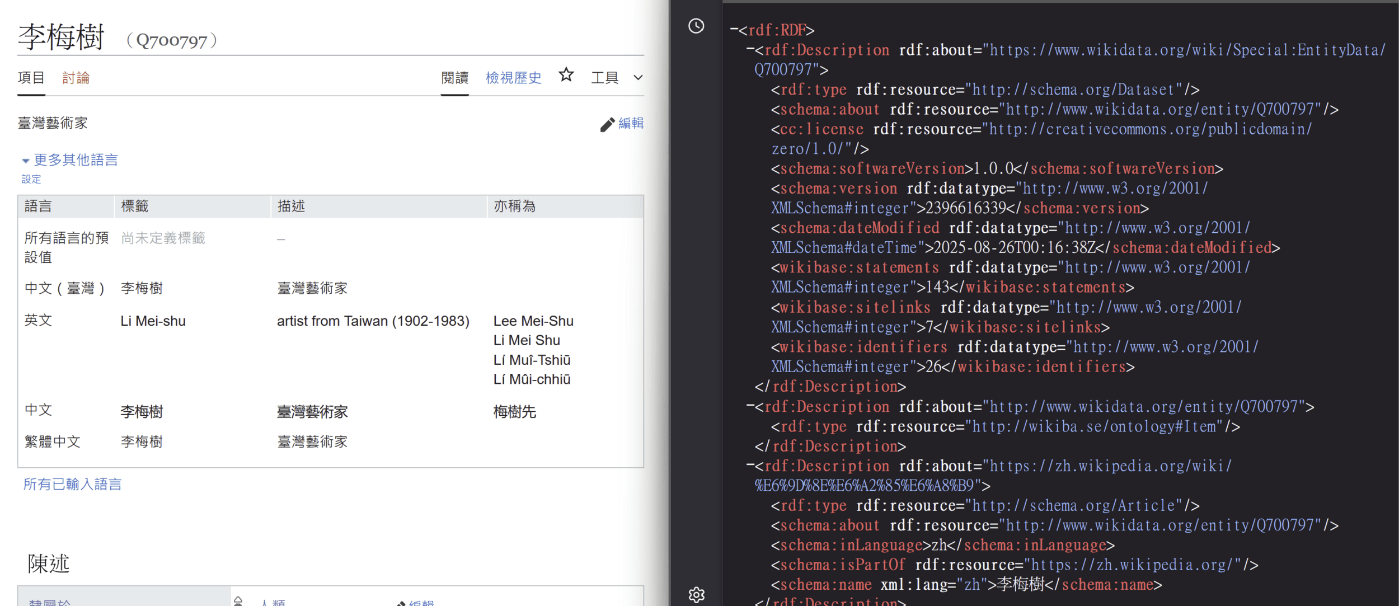
Task: Collapse the EntityData rdf:Description node
Action: point(750,50)
